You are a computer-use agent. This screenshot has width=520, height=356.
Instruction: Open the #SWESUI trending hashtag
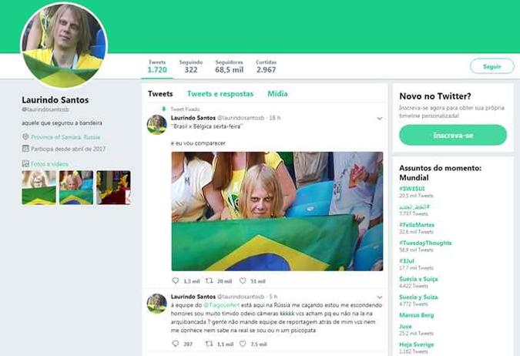click(412, 189)
